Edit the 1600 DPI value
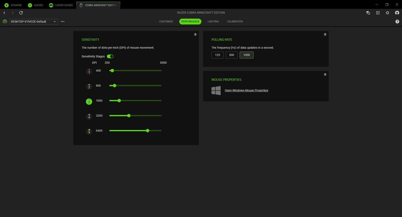The width and height of the screenshot is (402, 217). (x=99, y=101)
